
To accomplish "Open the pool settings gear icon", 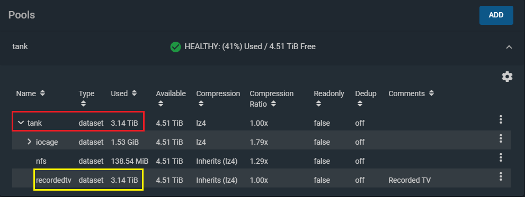I will point(507,77).
